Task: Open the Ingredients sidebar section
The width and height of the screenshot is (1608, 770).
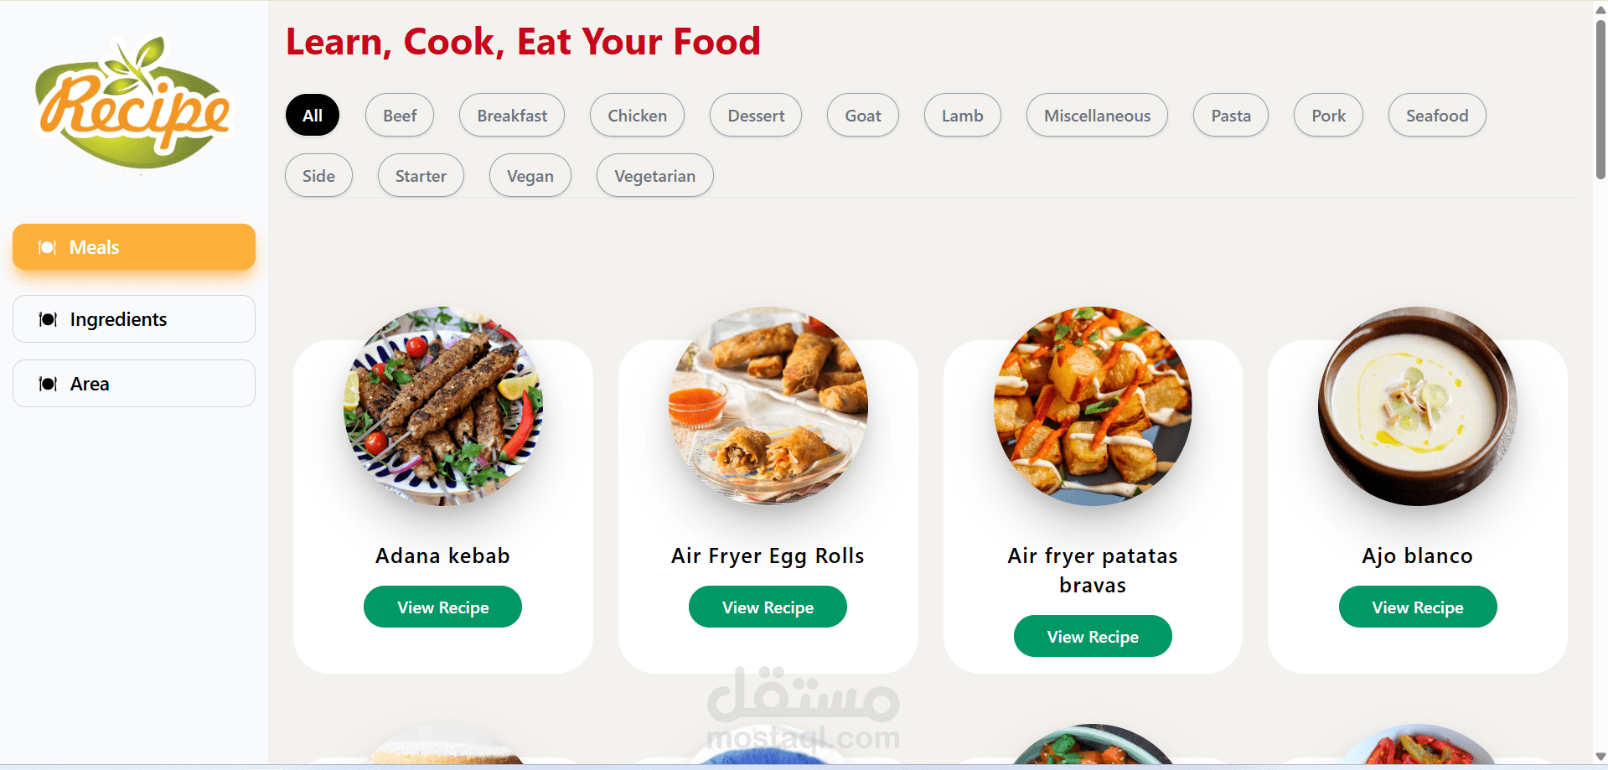Action: tap(134, 319)
